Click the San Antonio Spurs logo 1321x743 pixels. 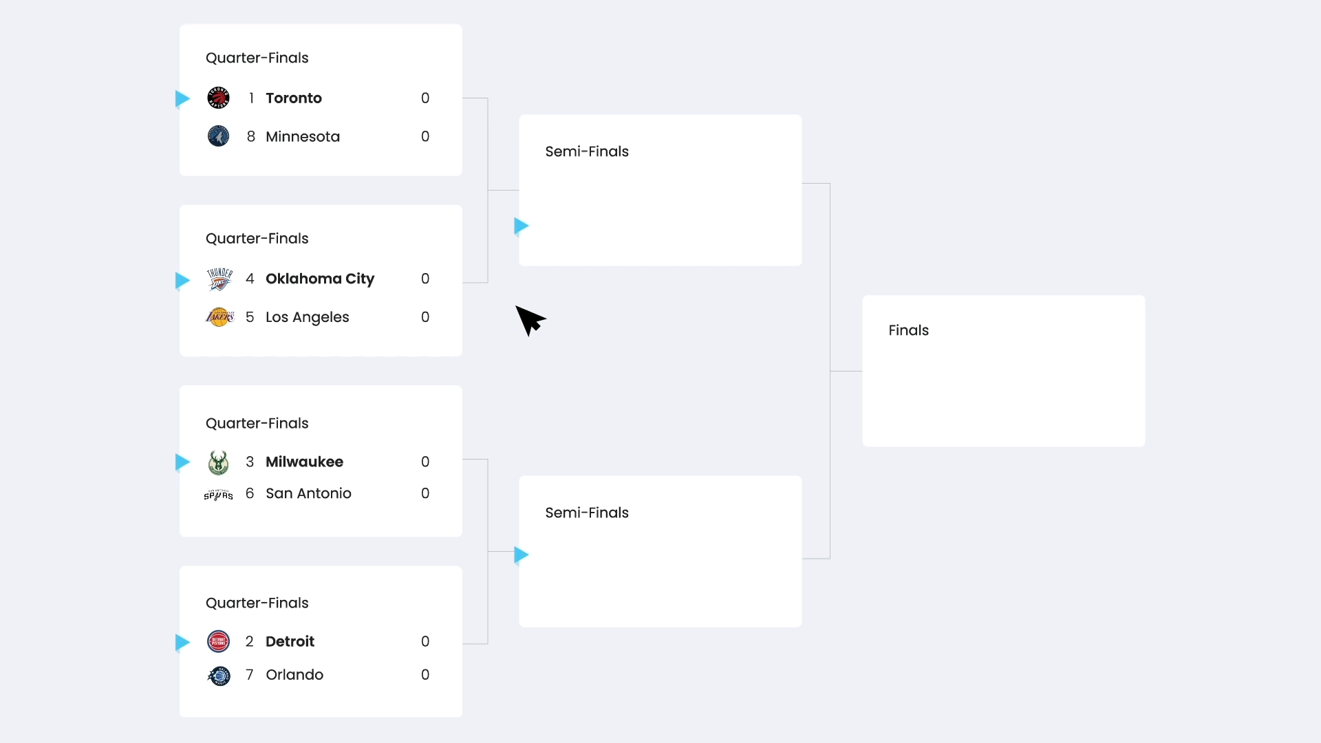point(218,495)
